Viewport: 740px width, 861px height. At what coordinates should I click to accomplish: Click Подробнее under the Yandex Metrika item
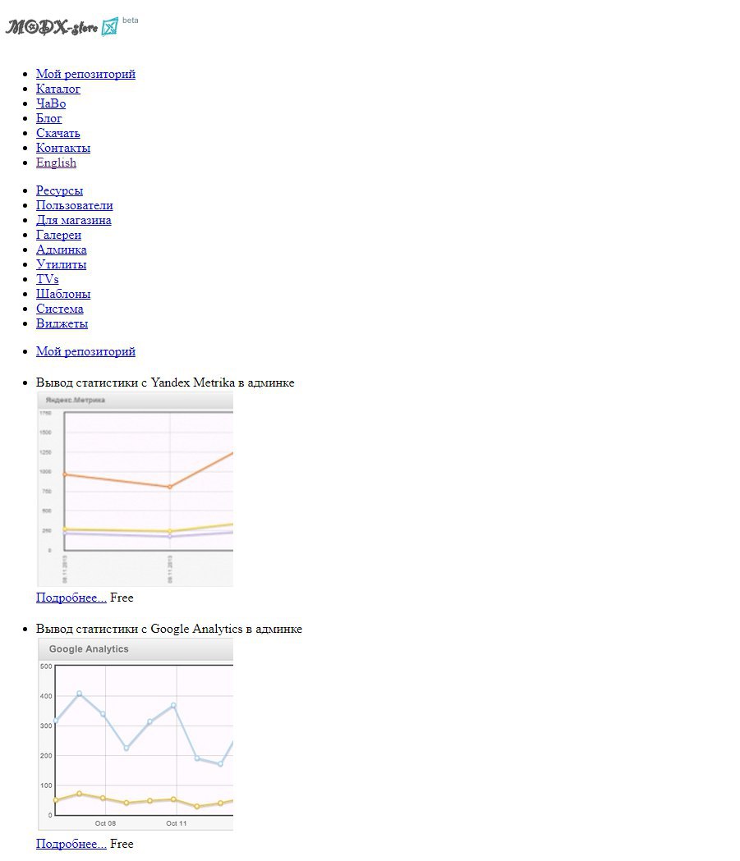71,598
